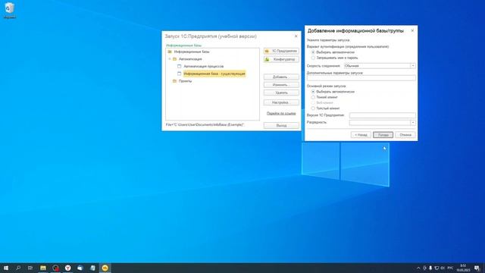Image resolution: width=485 pixels, height=273 pixels.
Task: Click the Изменить button
Action: (281, 85)
